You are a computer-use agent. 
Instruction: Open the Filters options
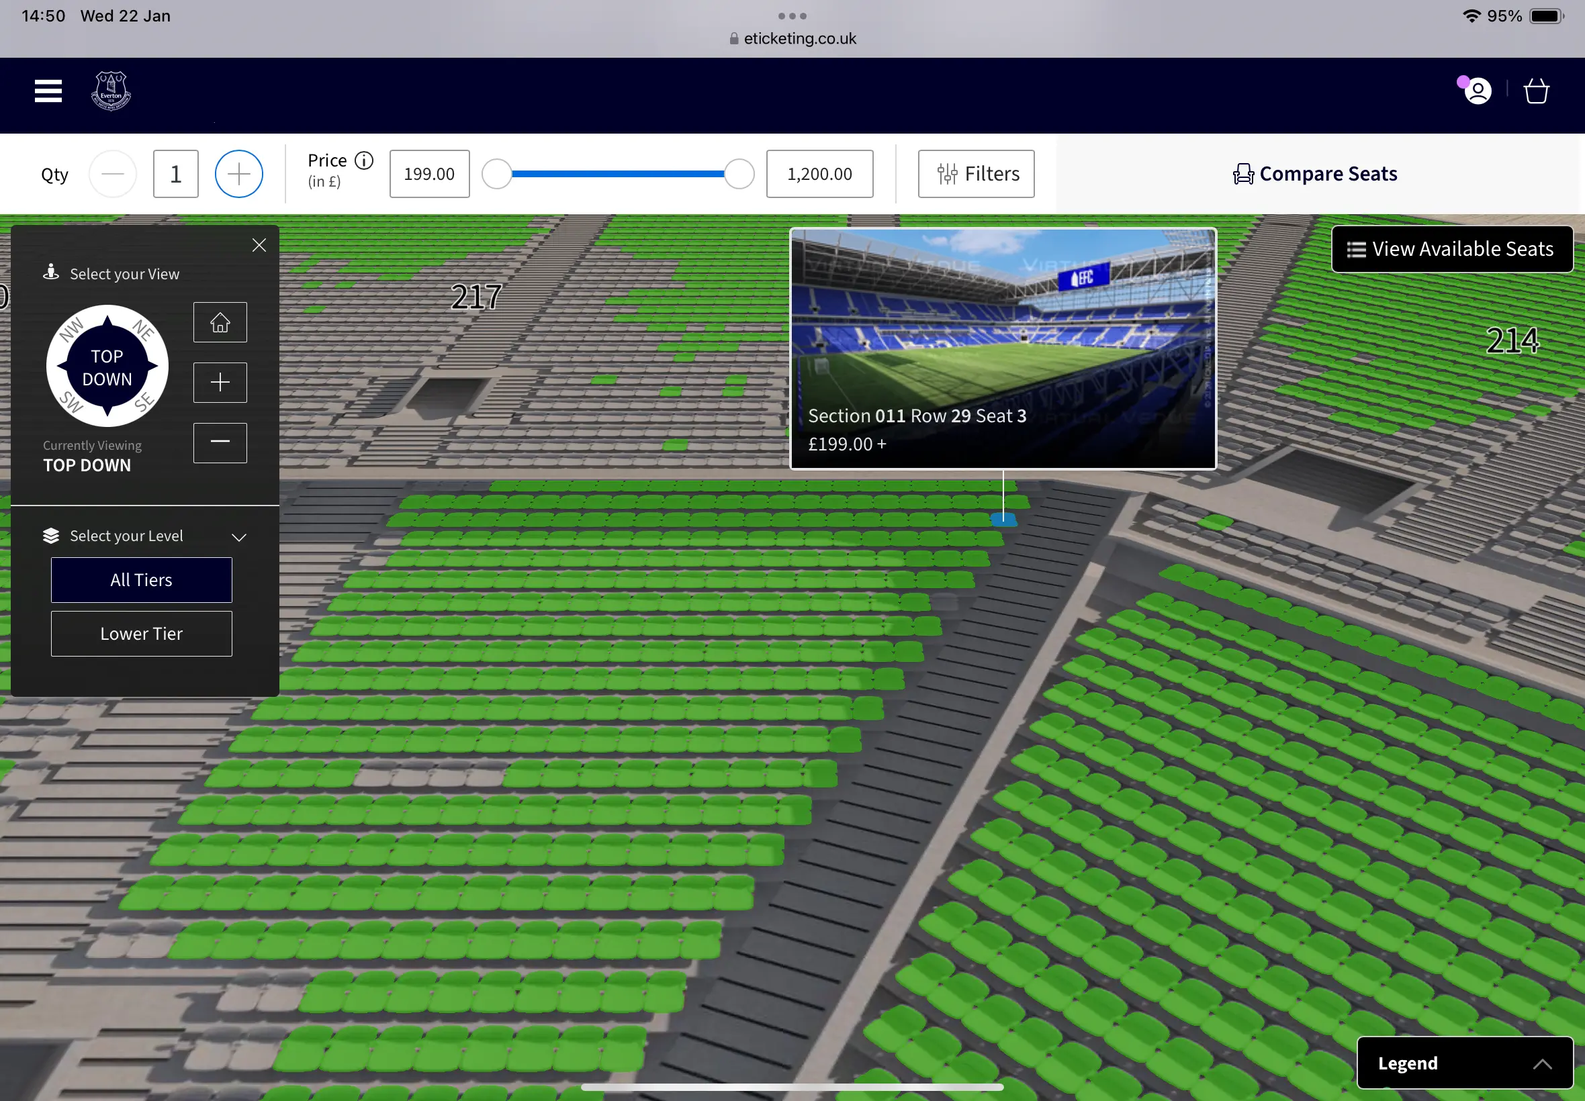point(976,174)
